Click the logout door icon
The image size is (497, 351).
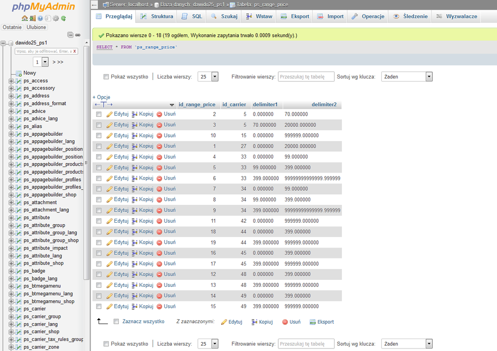tap(32, 18)
